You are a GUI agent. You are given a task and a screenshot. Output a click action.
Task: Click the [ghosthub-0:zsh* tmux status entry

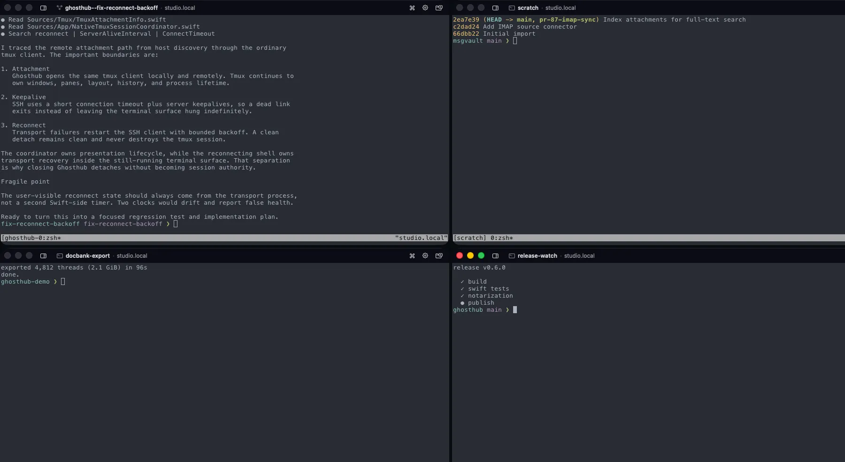(31, 238)
